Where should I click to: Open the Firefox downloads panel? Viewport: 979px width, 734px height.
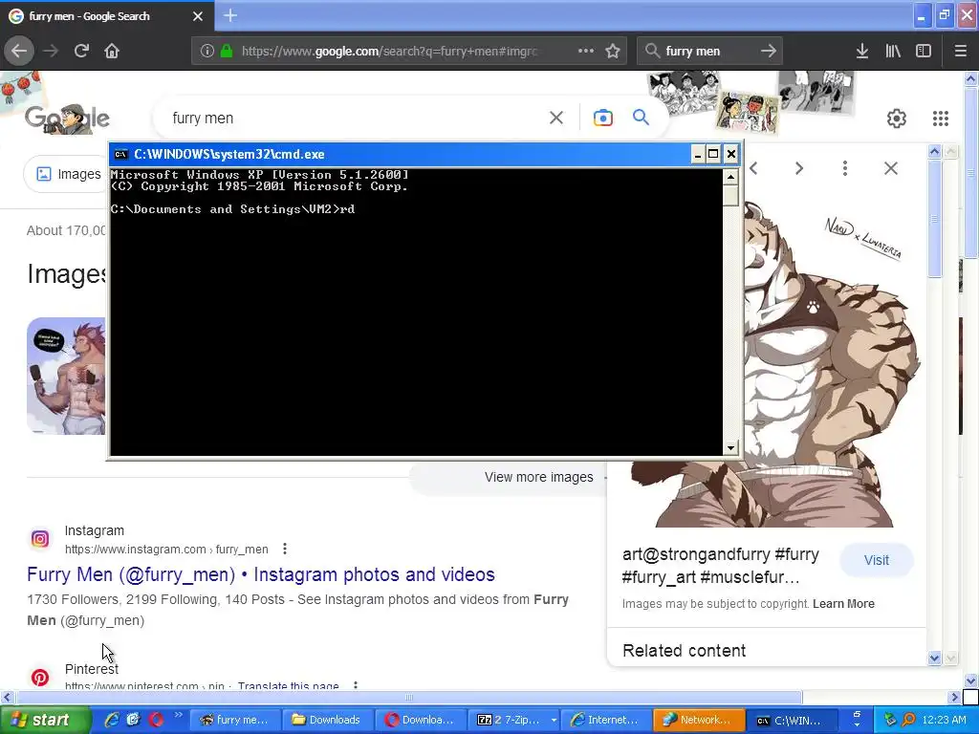[x=862, y=51]
